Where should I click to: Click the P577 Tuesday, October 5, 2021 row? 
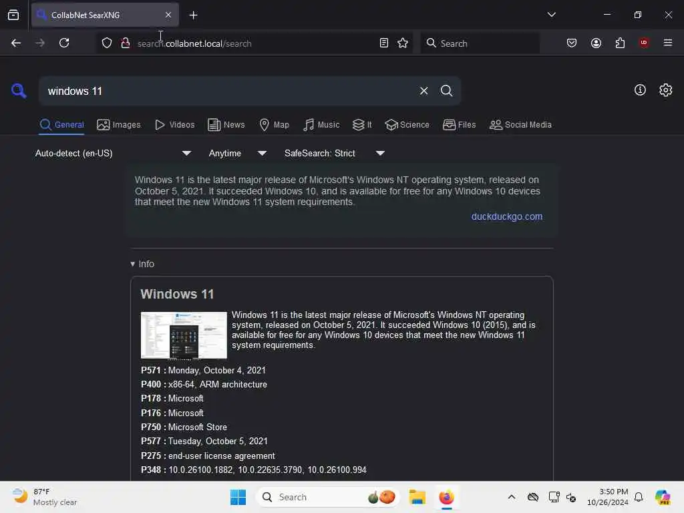point(204,441)
